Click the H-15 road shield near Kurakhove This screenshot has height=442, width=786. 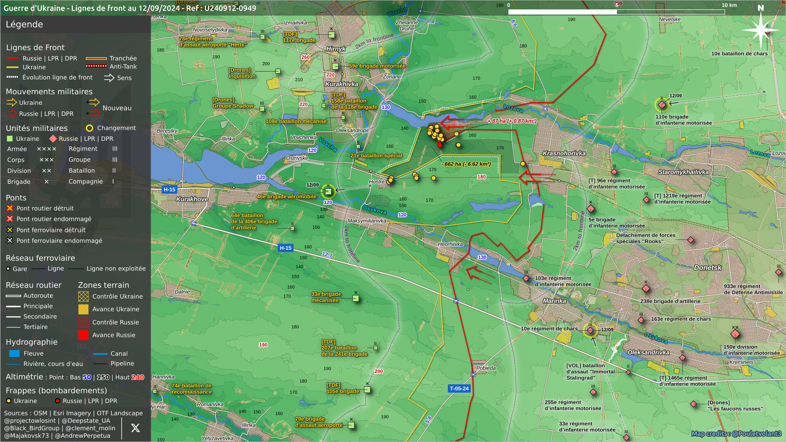tap(169, 189)
